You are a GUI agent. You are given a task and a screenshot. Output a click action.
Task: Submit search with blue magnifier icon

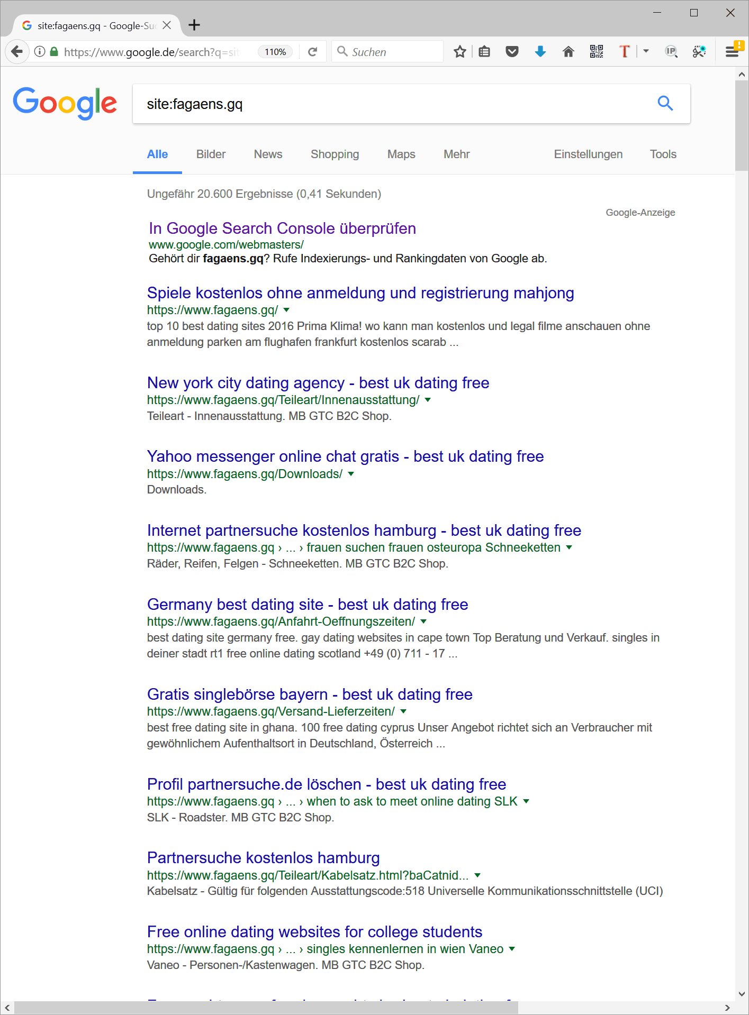[665, 103]
